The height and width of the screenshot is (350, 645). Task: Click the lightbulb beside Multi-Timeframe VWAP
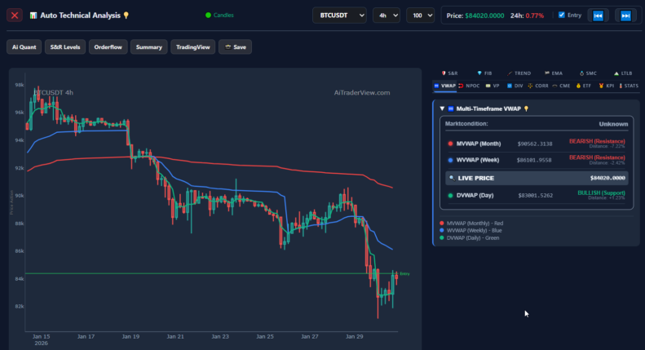click(526, 109)
